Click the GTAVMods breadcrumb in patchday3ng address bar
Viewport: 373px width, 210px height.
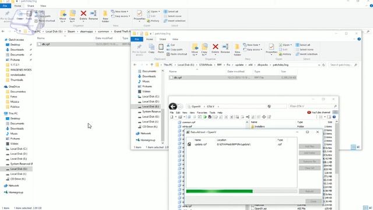(206, 65)
